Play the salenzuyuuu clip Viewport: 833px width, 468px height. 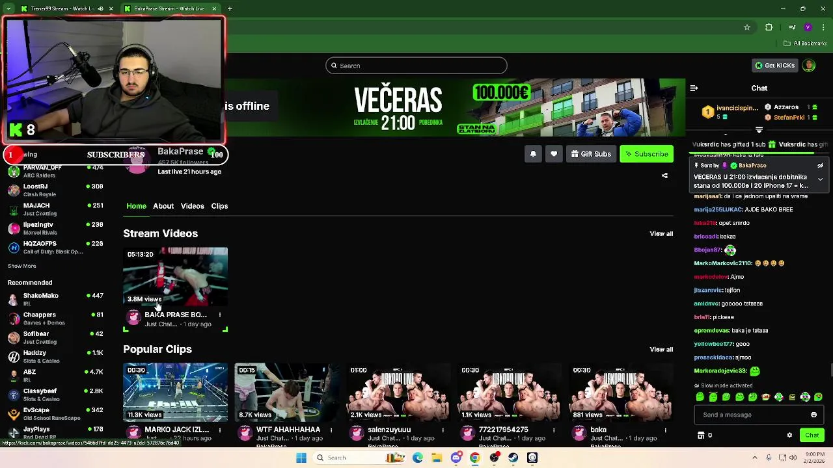(398, 392)
